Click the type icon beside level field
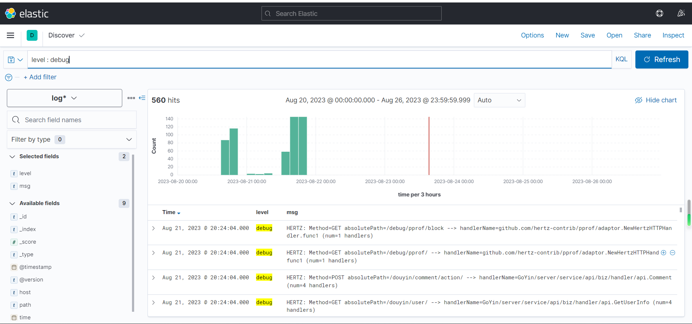The width and height of the screenshot is (692, 324). (14, 174)
